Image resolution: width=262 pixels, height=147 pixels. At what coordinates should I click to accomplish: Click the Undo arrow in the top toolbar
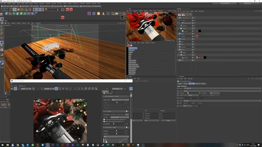[3, 9]
